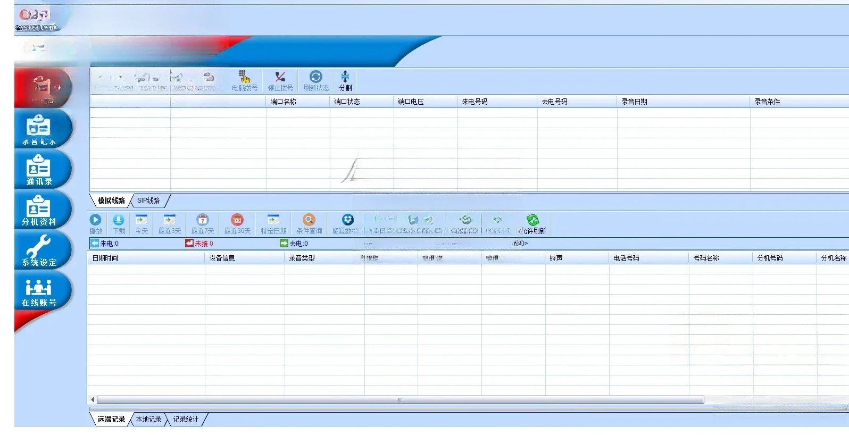
Task: Open the 记录统计 tab
Action: tap(186, 419)
